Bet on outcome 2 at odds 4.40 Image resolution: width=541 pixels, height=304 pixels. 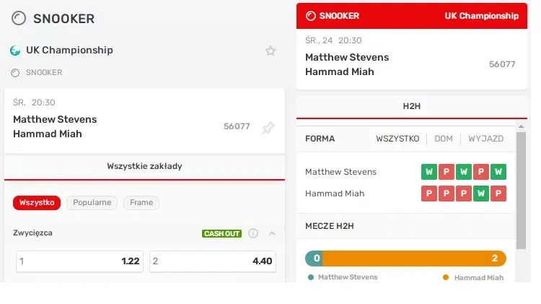click(x=213, y=261)
